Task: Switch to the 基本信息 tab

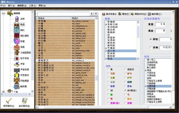Action: click(109, 14)
